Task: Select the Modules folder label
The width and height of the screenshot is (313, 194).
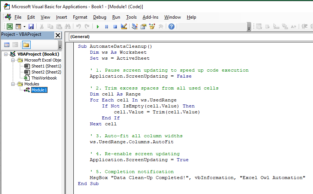Action: point(32,84)
